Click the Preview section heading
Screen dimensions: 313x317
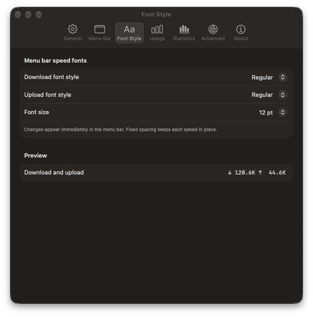click(x=36, y=155)
